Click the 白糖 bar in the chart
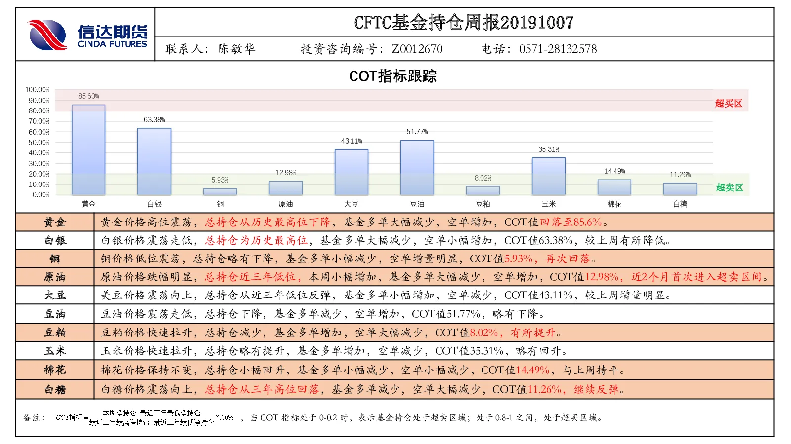This screenshot has height=444, width=791. [x=680, y=189]
